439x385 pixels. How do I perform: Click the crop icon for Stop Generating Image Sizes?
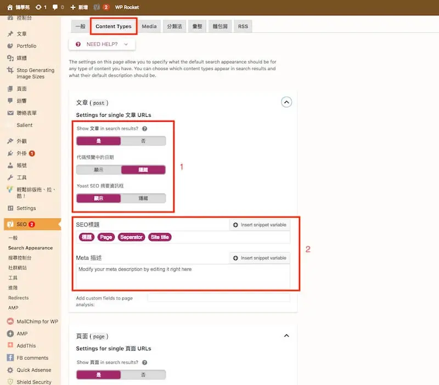coord(10,70)
